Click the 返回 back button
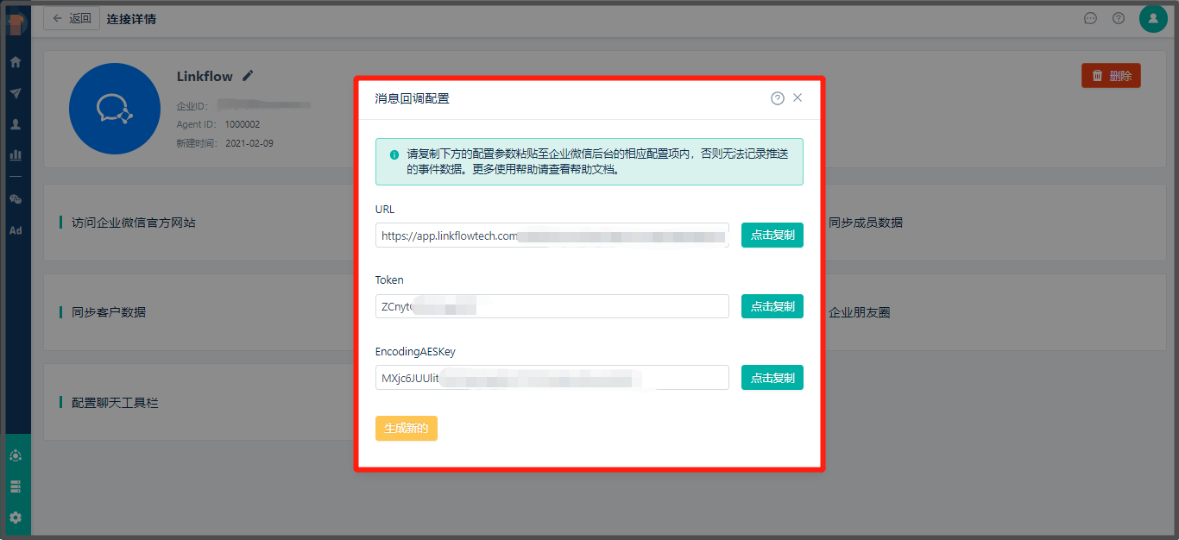 coord(72,18)
